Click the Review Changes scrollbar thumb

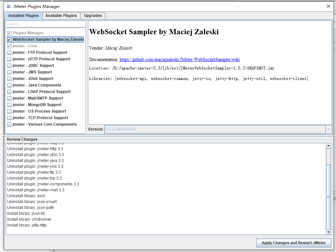click(328, 197)
